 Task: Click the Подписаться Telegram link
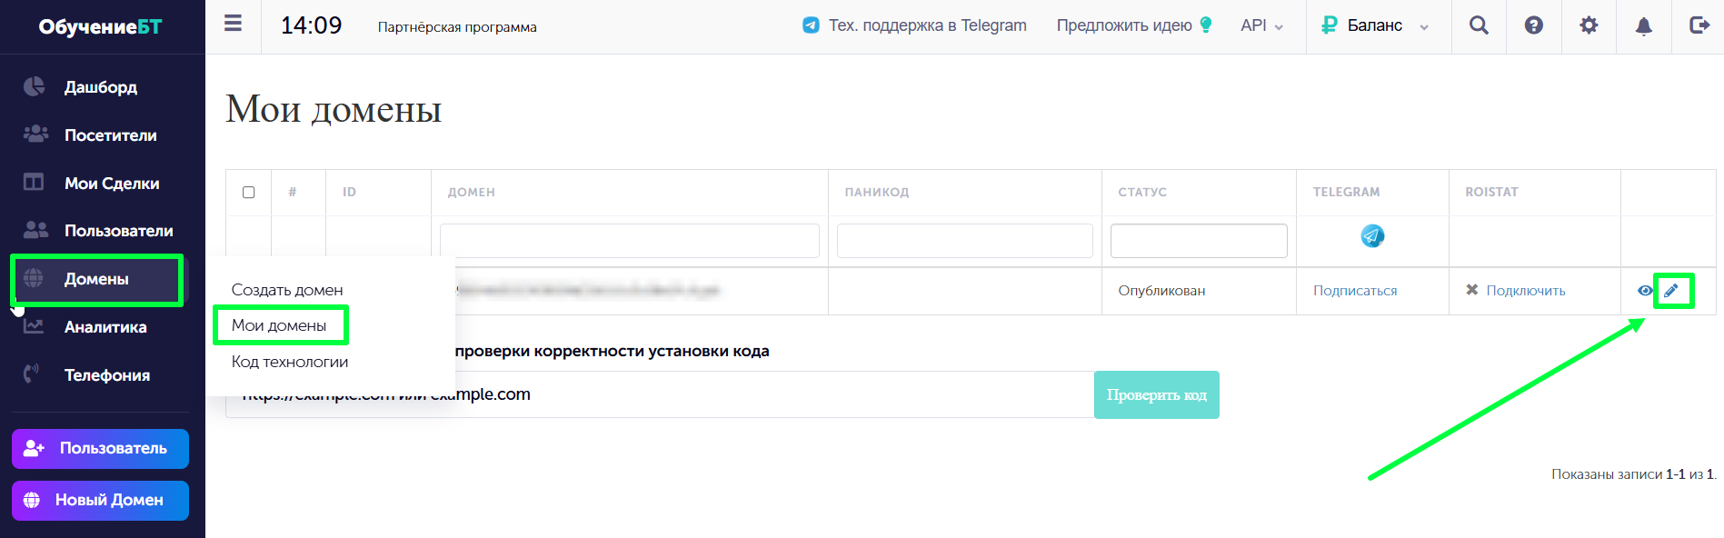pyautogui.click(x=1355, y=291)
